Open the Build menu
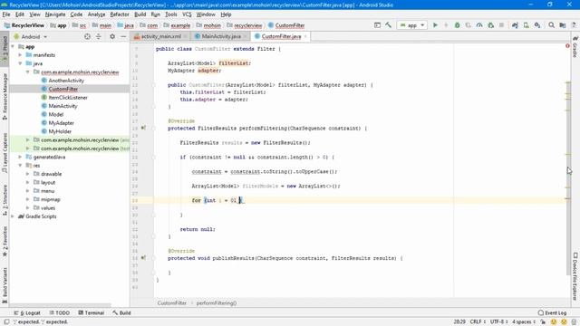The height and width of the screenshot is (326, 580). 140,14
